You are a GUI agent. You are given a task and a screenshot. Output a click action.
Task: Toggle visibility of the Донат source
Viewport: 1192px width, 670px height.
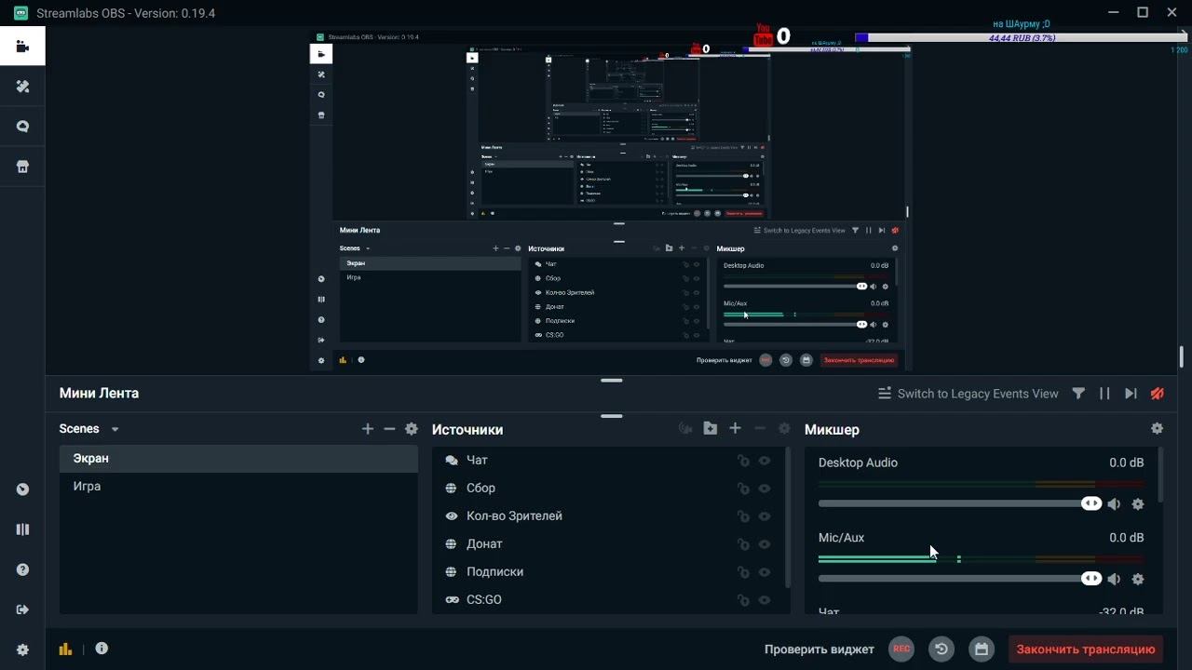tap(765, 544)
